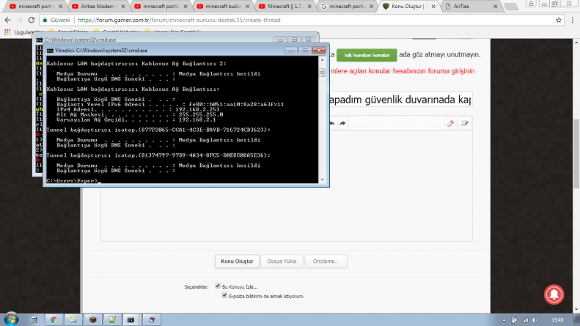
Task: Switch to the 'Minecraft || 1.7' tab
Action: 284,7
